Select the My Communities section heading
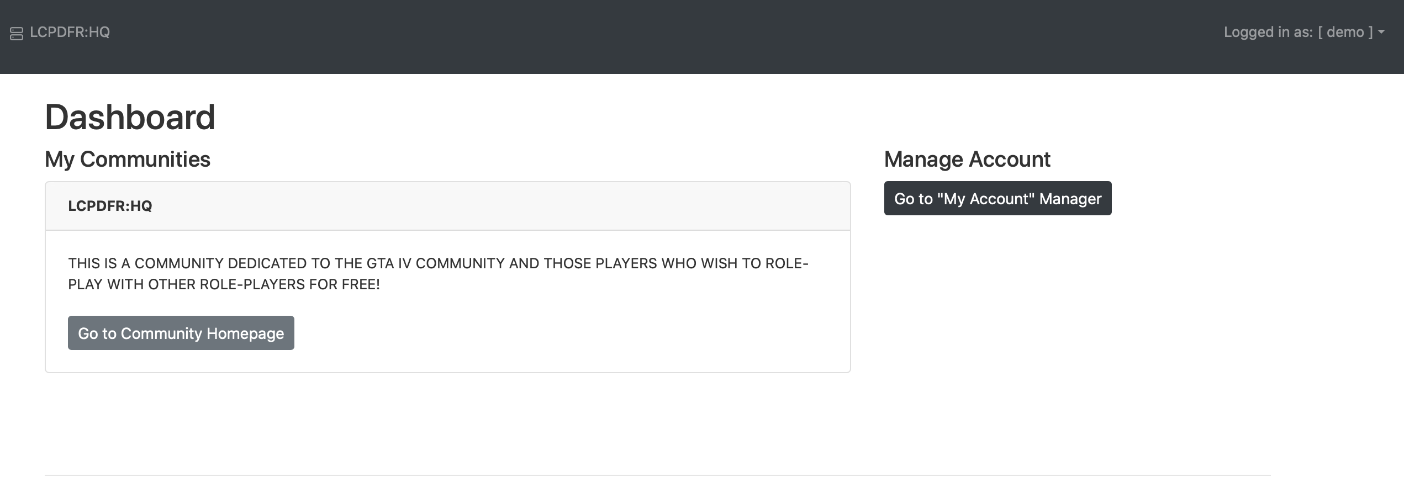1404x488 pixels. pyautogui.click(x=128, y=159)
